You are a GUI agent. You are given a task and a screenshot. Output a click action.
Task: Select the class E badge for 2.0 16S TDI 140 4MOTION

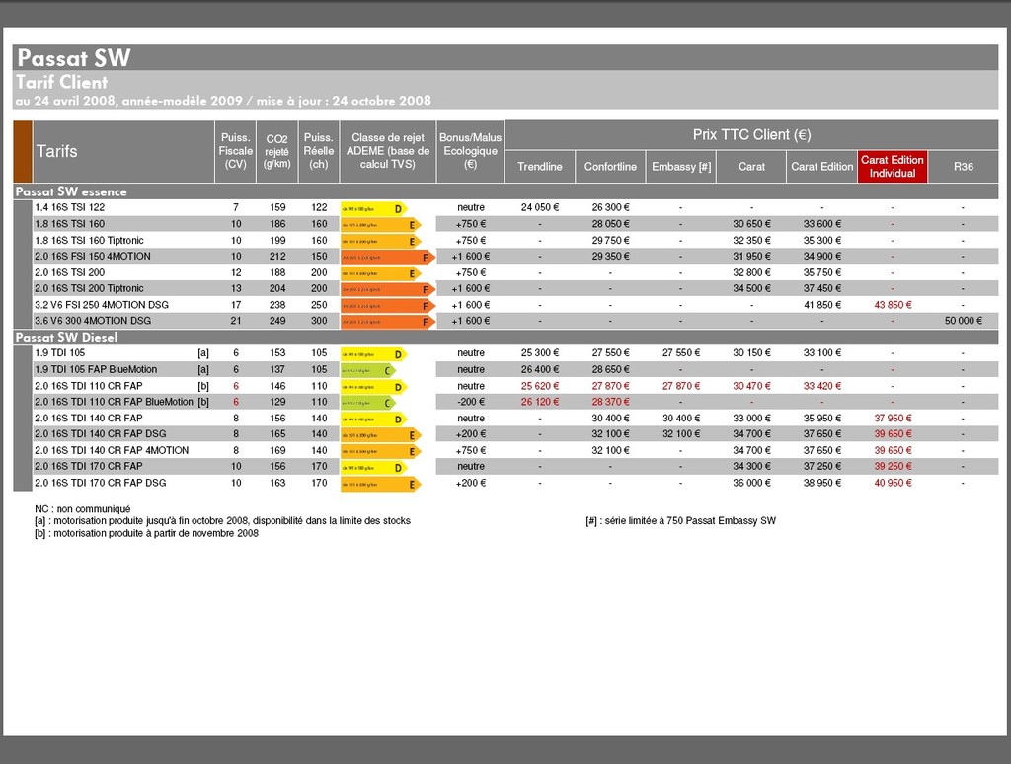click(380, 451)
